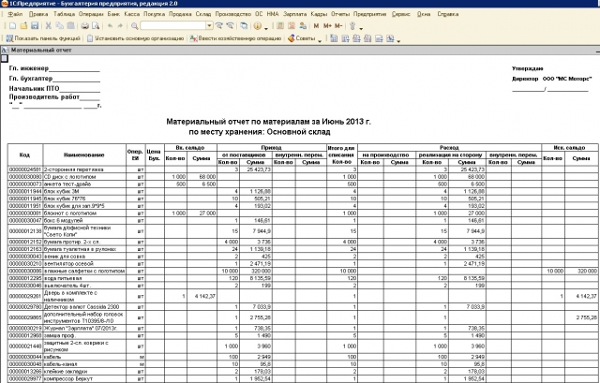Viewport: 600px width, 383px height.
Task: Click the Redo arrow icon
Action: pos(120,26)
